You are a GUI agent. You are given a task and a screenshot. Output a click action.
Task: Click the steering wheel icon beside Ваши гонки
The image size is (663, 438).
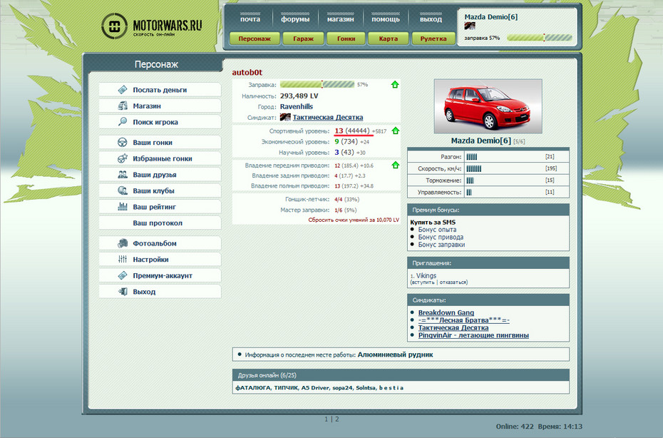122,142
